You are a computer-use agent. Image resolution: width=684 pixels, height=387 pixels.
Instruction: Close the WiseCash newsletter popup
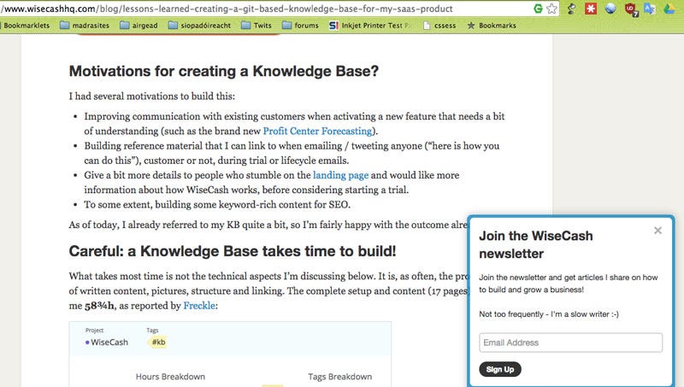pyautogui.click(x=657, y=231)
